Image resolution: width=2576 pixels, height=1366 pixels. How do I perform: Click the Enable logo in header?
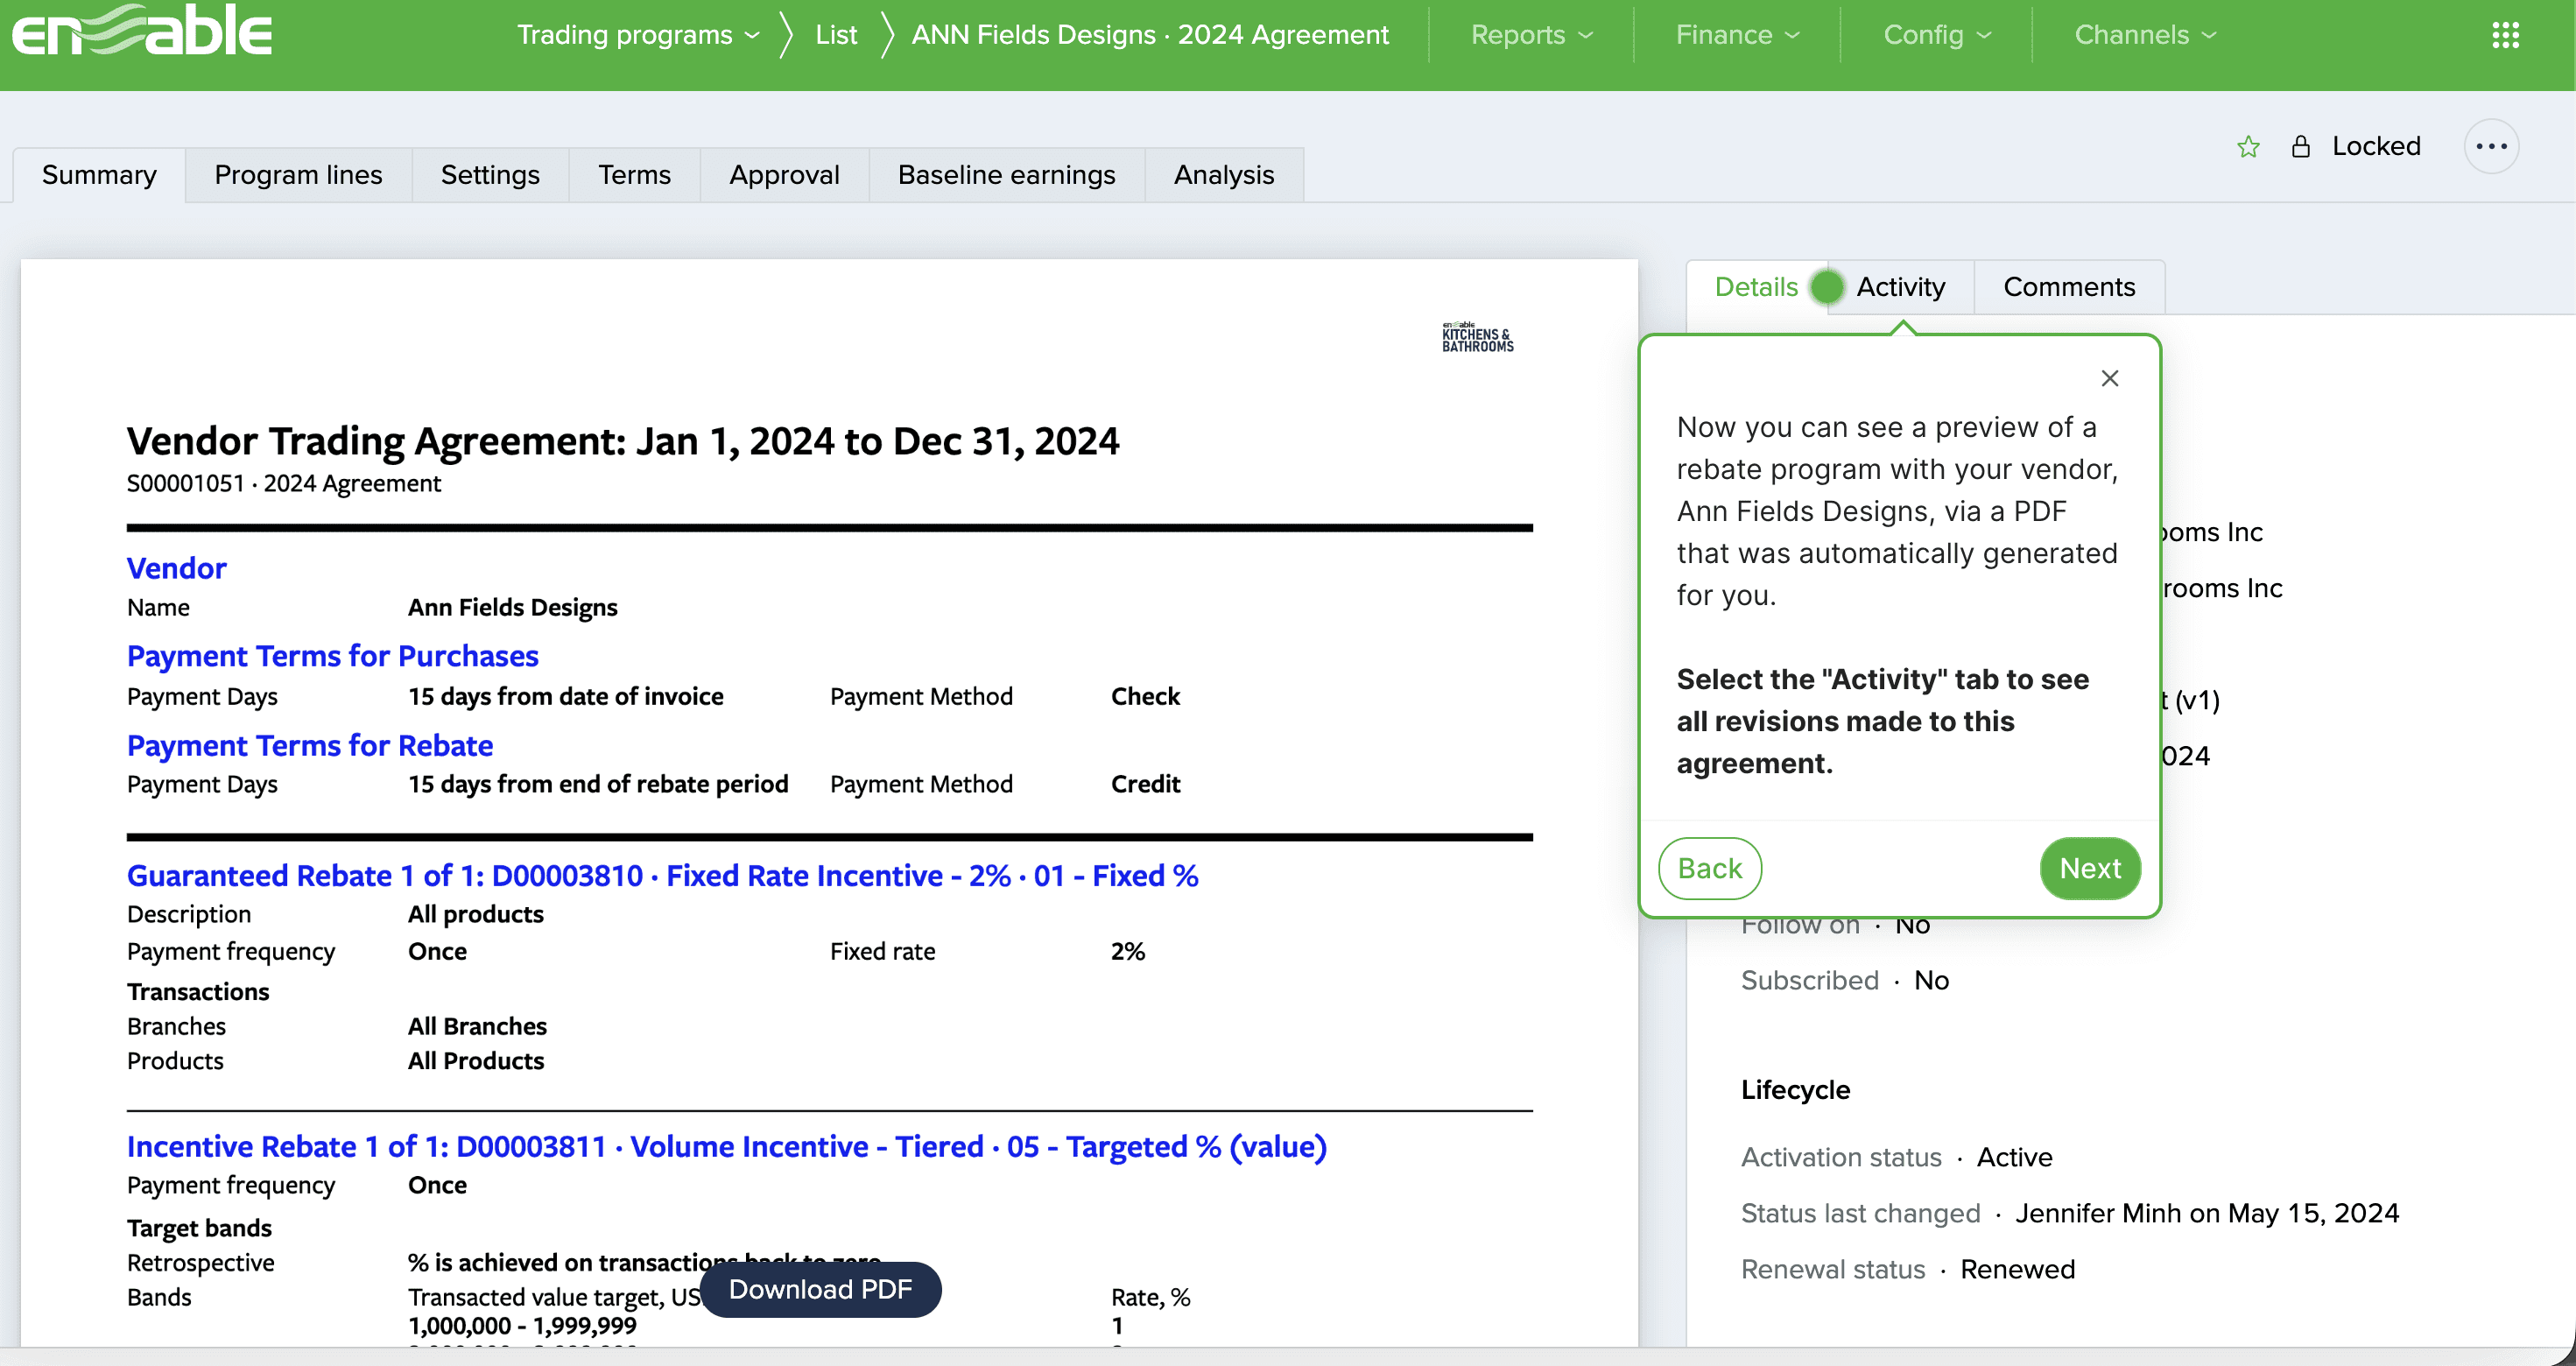[142, 31]
